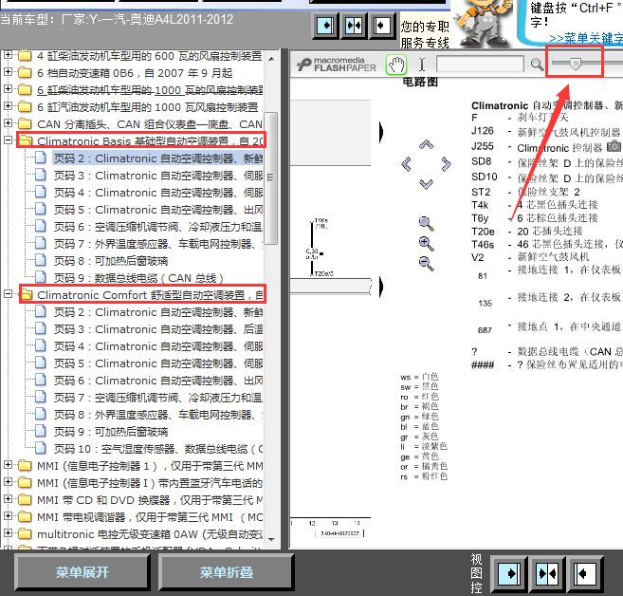Open Basis 页码 3 Climatronic 伺服 page
The width and height of the screenshot is (623, 596).
point(158,176)
